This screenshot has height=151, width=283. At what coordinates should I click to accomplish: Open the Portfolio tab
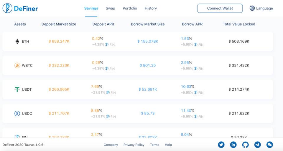(x=130, y=8)
